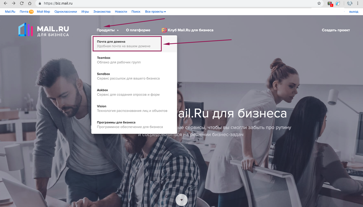
Task: Click the padlock site security icon
Action: point(40,4)
